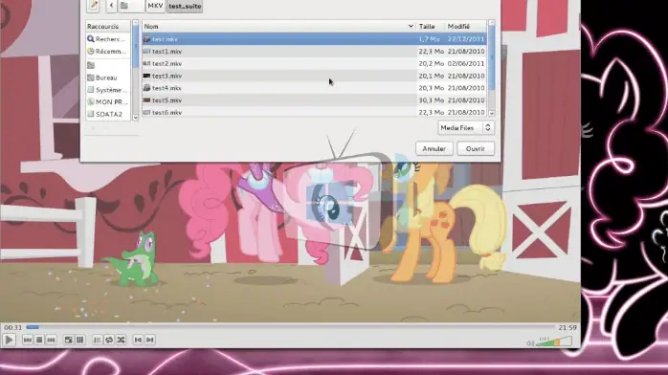
Task: Sort files by the Nom column
Action: pos(278,27)
